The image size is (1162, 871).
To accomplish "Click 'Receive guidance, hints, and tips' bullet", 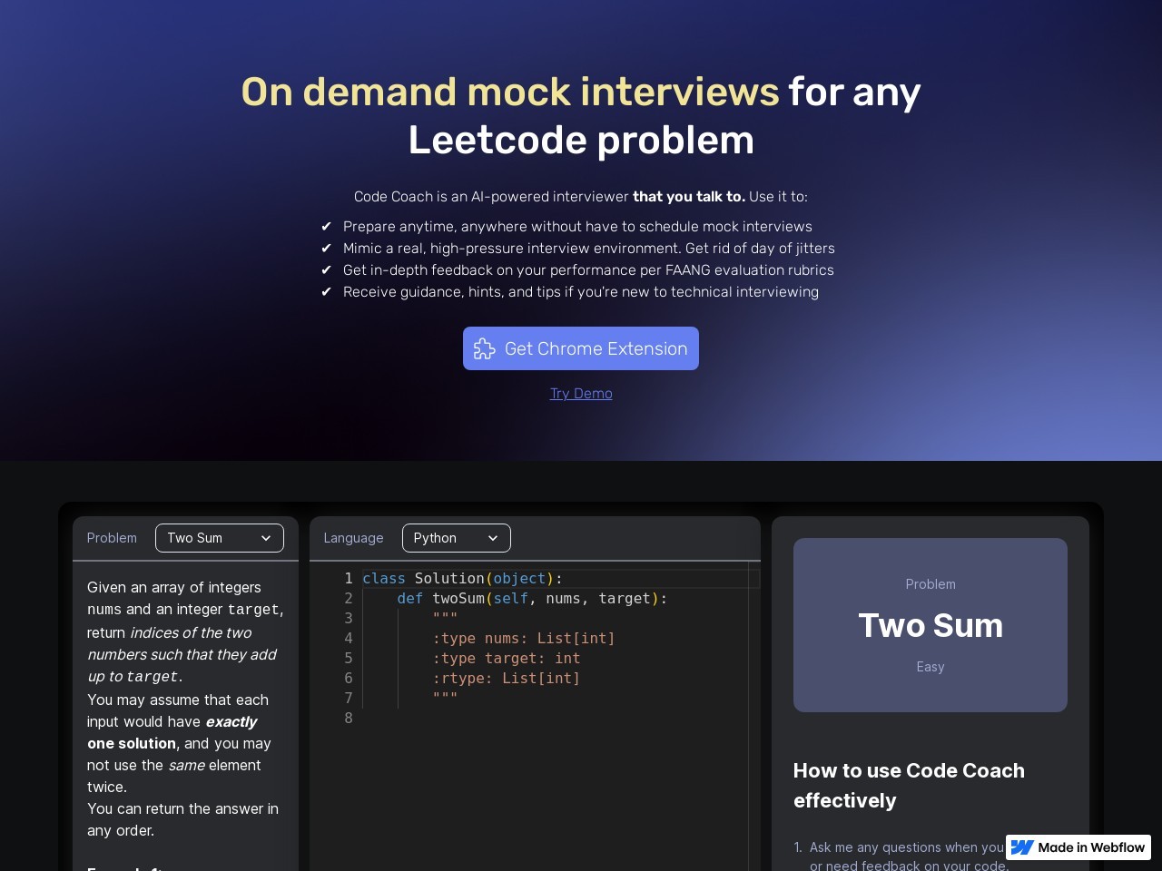I will pyautogui.click(x=581, y=291).
